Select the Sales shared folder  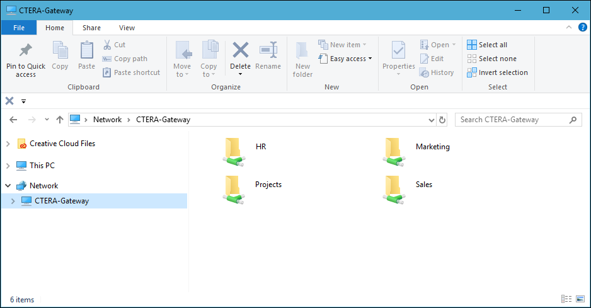tap(408, 189)
